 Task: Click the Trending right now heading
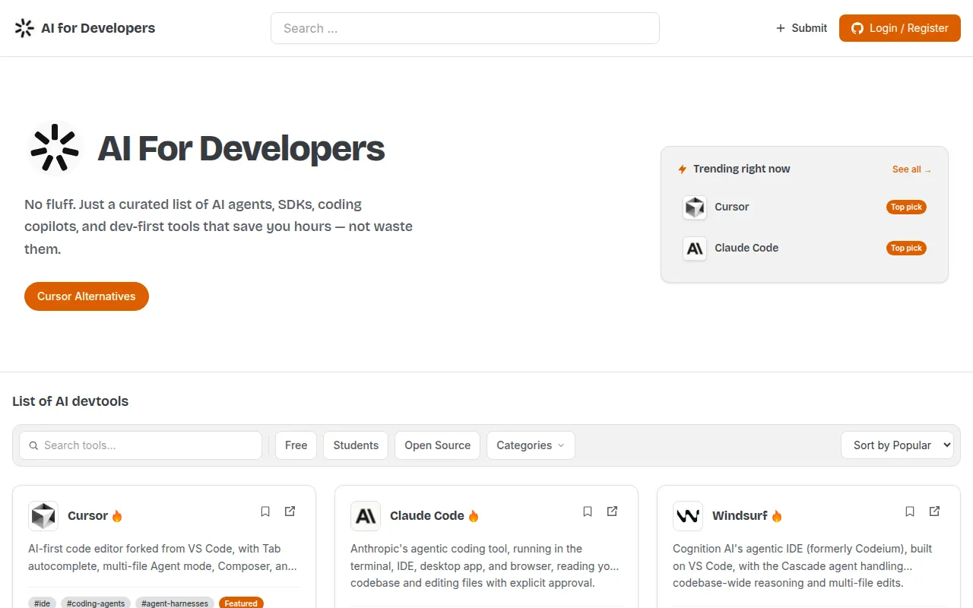point(742,169)
